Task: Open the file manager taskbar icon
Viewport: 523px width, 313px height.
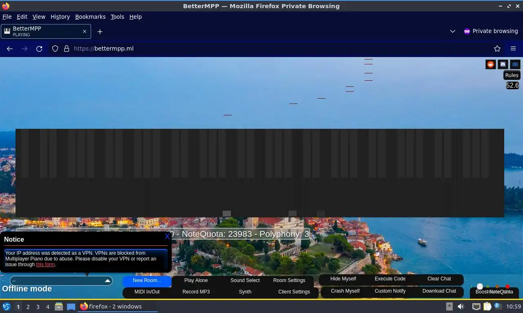Action: click(59, 306)
